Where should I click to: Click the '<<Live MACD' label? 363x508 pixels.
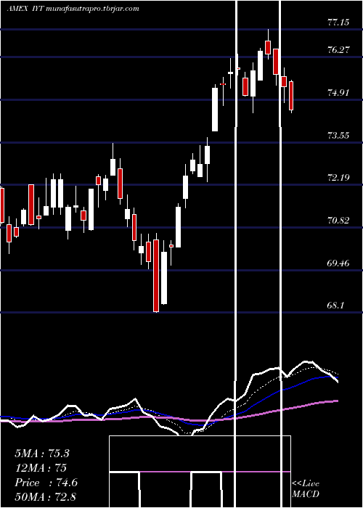click(306, 489)
